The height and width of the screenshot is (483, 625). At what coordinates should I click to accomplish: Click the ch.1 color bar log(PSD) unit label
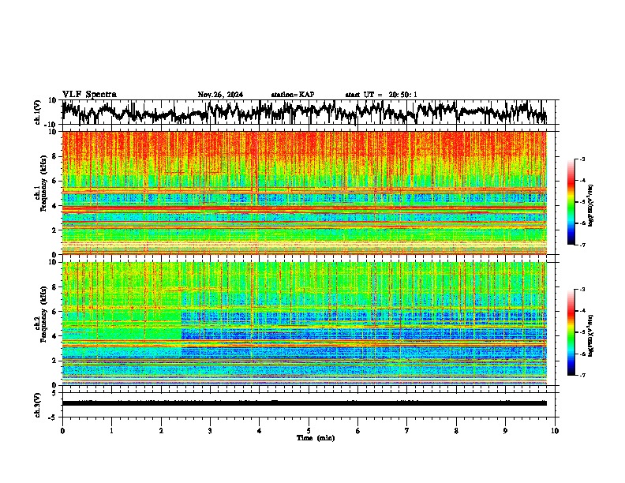591,205
